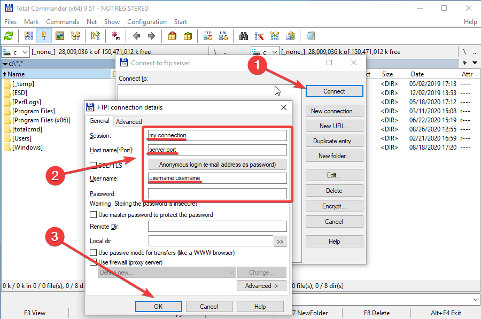This screenshot has width=481, height=319.
Task: Enable passive mode for transfers checkbox
Action: click(94, 252)
